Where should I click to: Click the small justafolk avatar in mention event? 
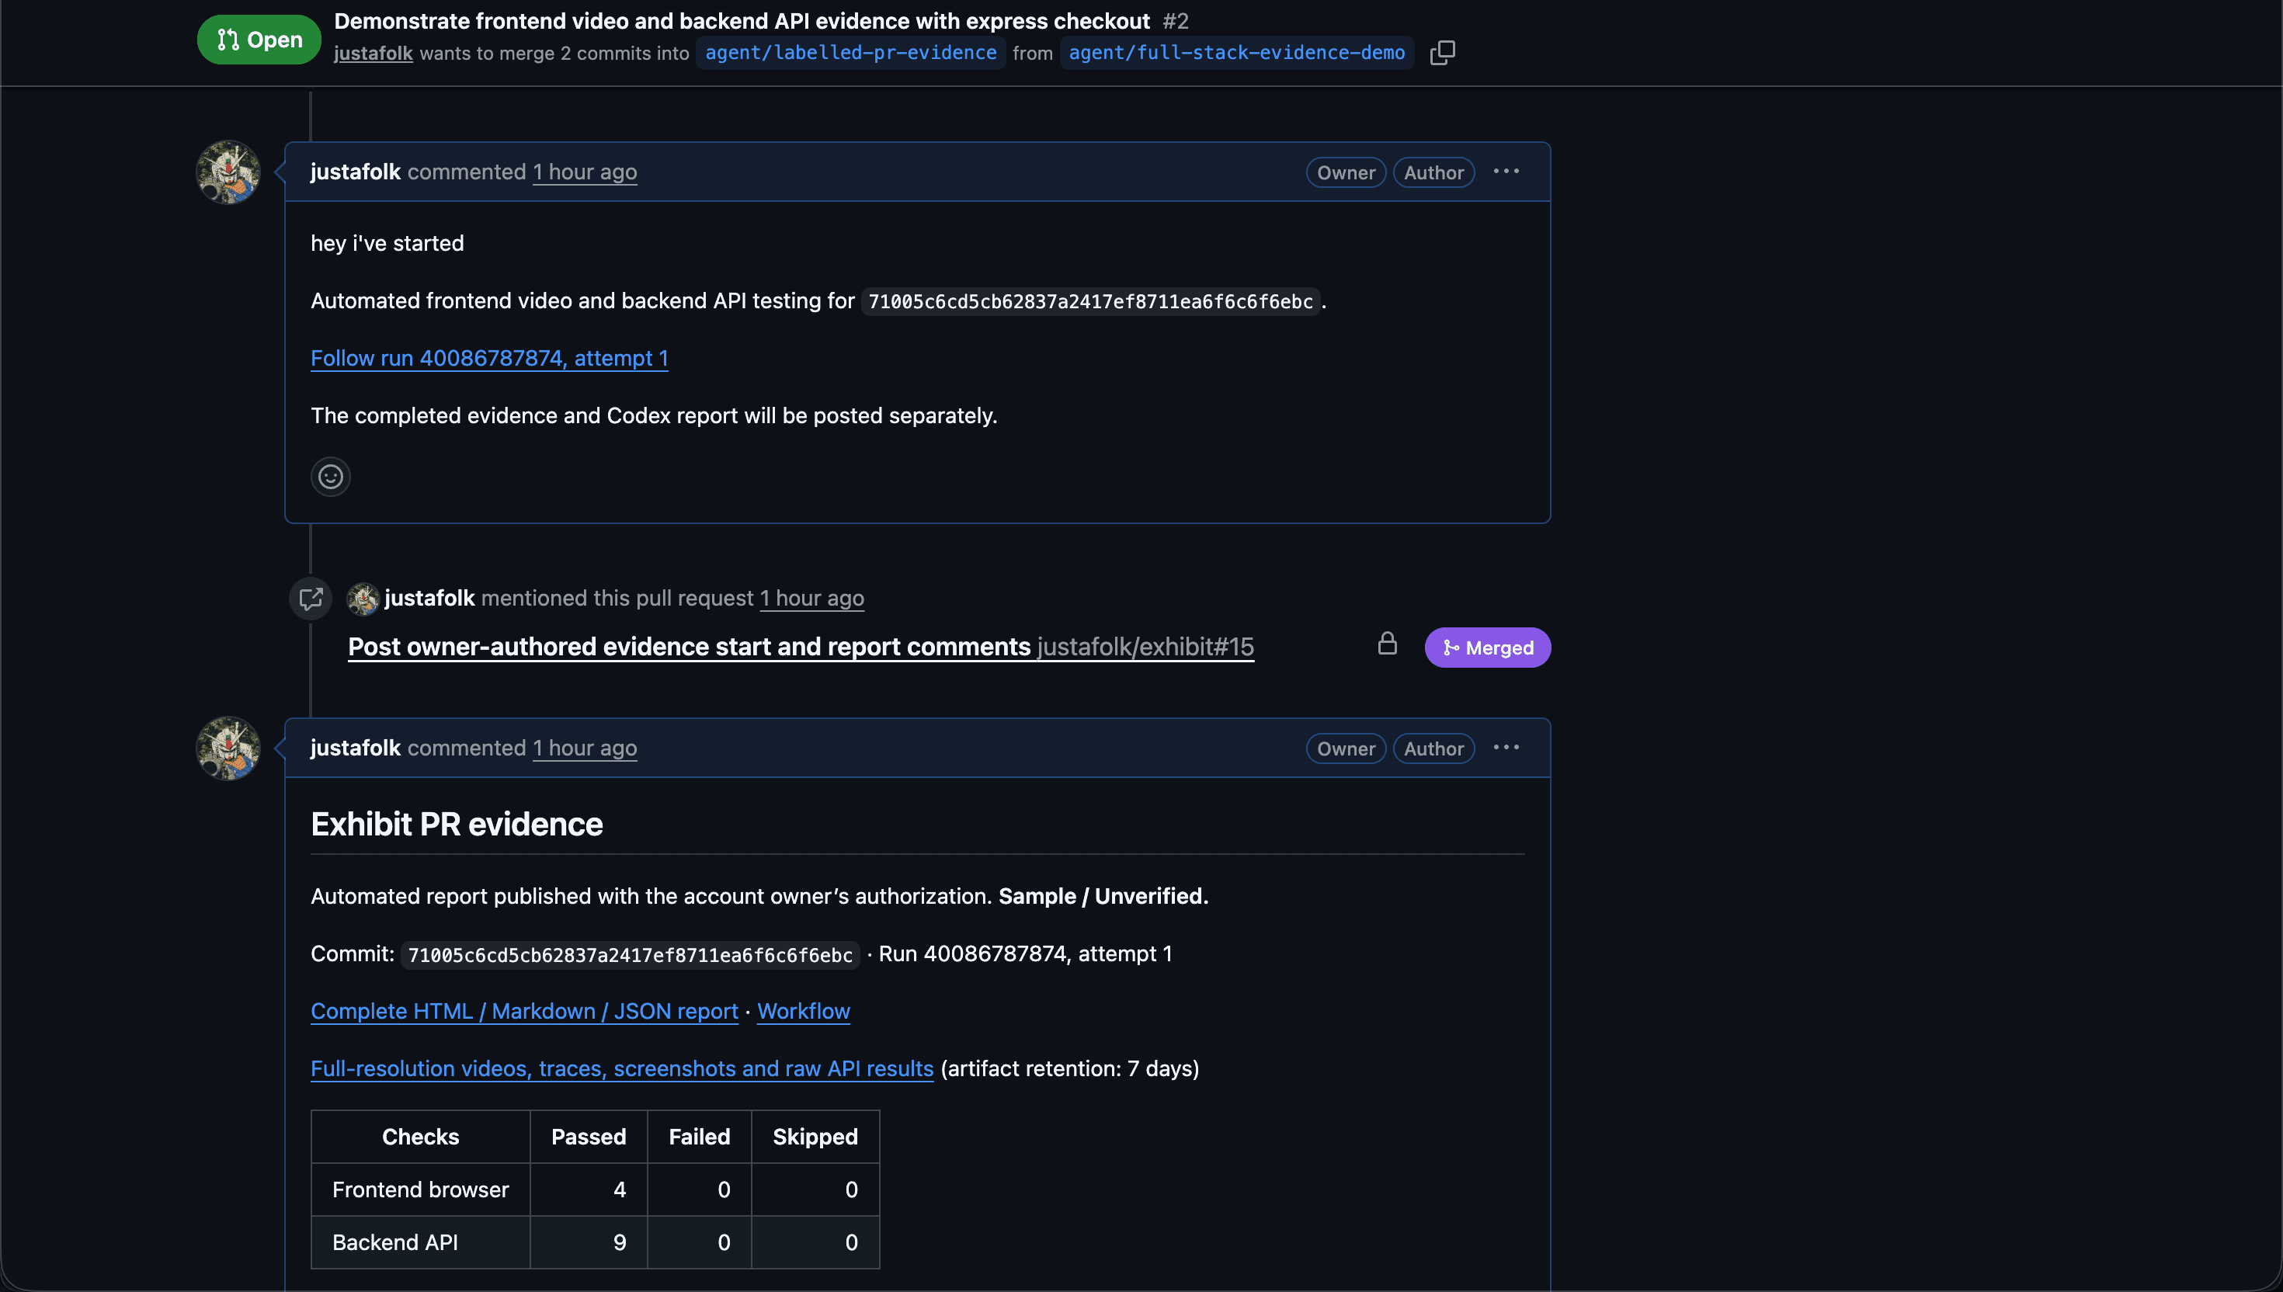363,599
